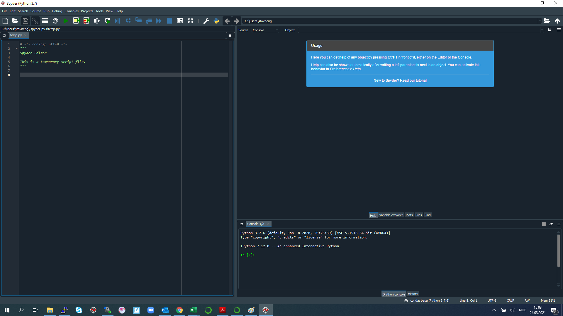The width and height of the screenshot is (563, 316).
Task: Run selection or current line icon
Action: [96, 21]
